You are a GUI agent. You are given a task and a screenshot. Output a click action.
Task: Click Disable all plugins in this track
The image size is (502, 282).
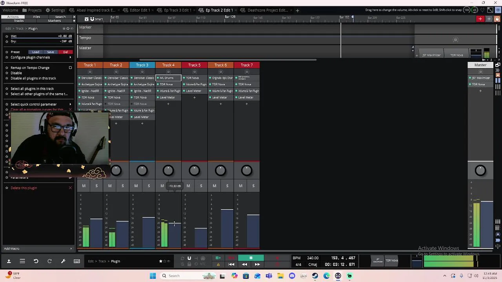(x=33, y=78)
